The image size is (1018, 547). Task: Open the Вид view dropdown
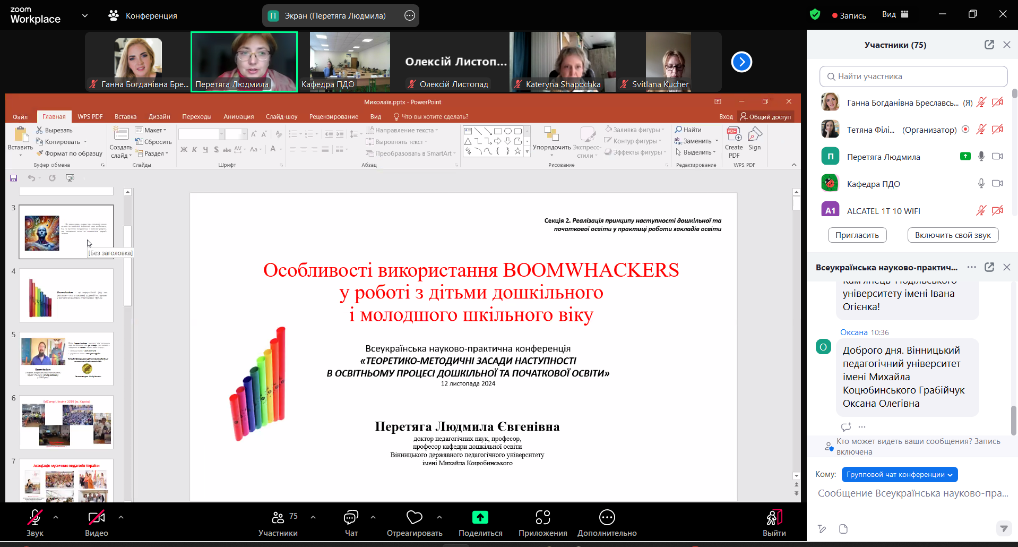click(x=895, y=15)
